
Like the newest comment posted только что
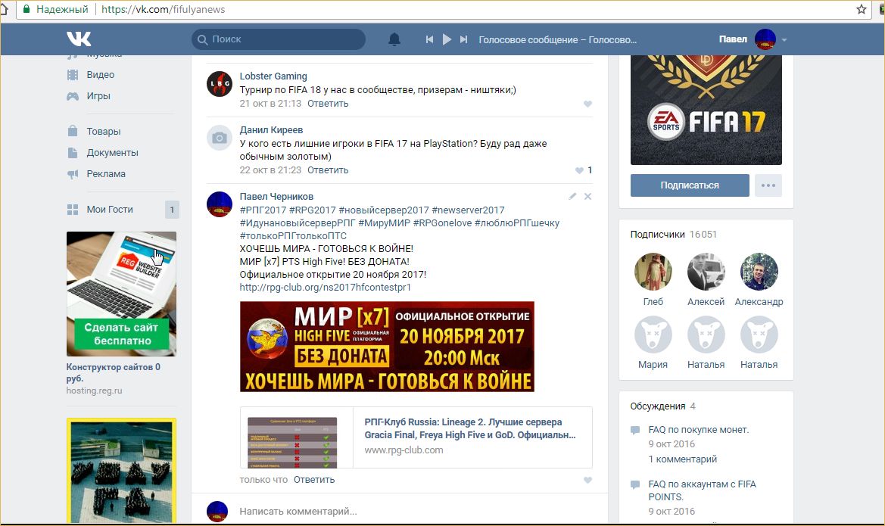[x=587, y=481]
